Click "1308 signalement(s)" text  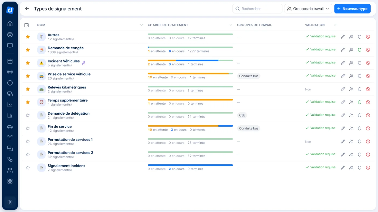63,52
